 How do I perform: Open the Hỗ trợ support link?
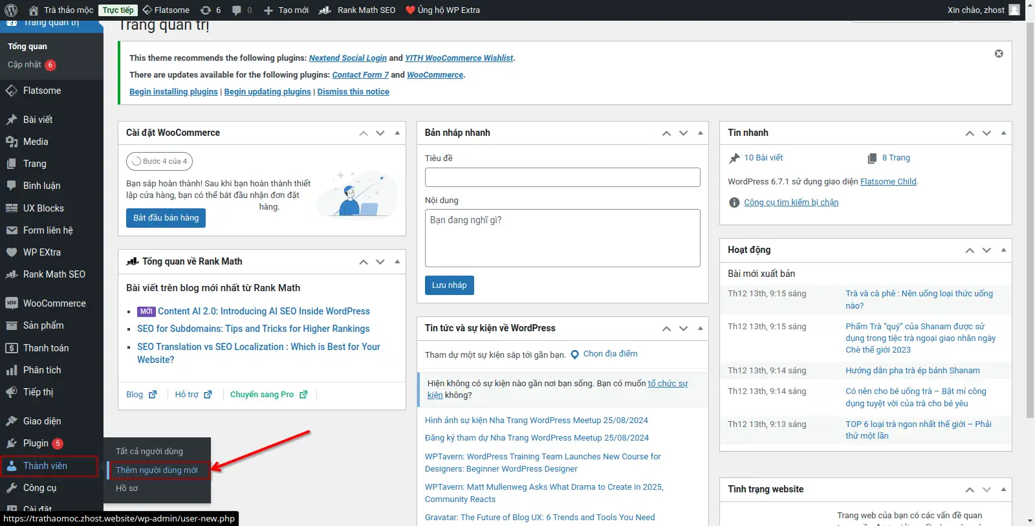(x=193, y=395)
